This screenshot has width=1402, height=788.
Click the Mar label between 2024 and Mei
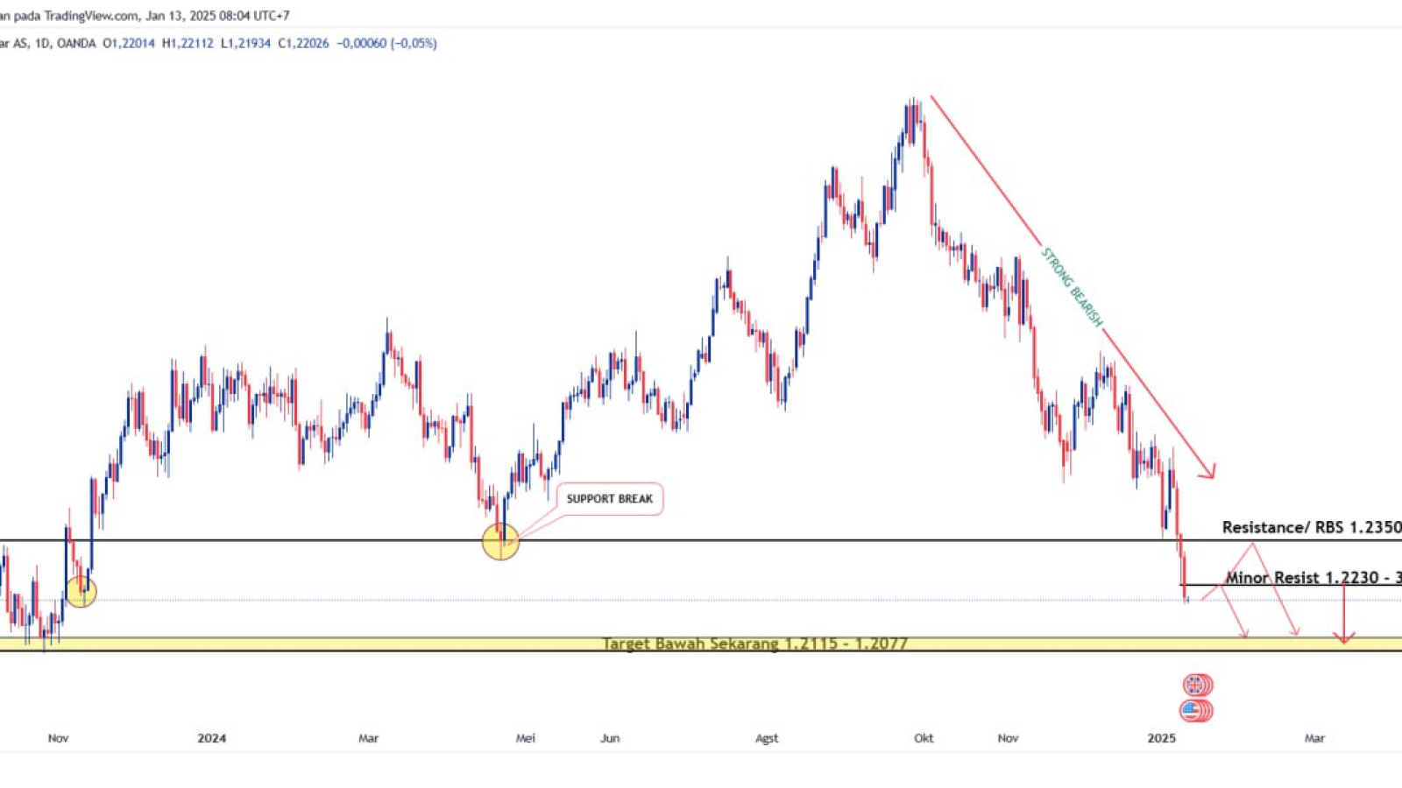coord(368,738)
